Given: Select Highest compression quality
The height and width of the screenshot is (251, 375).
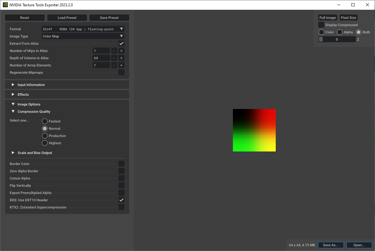Looking at the screenshot, I should click(x=45, y=143).
